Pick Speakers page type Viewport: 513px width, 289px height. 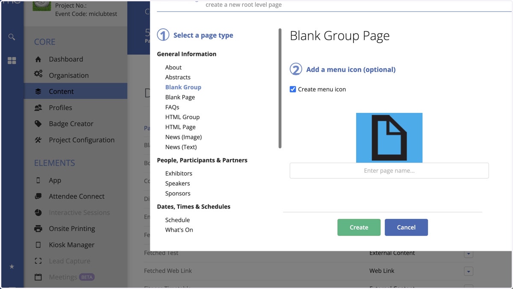pos(177,183)
